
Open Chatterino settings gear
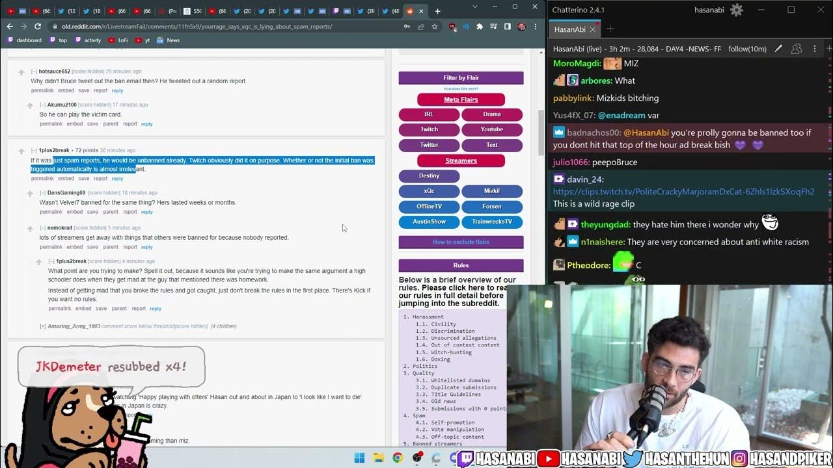click(x=737, y=10)
